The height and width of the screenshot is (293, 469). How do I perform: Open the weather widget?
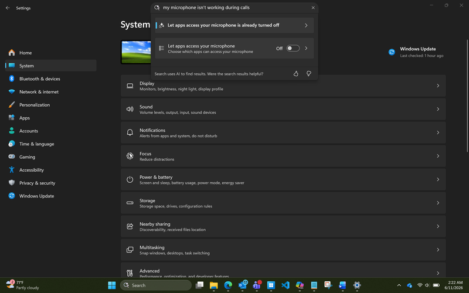[23, 285]
